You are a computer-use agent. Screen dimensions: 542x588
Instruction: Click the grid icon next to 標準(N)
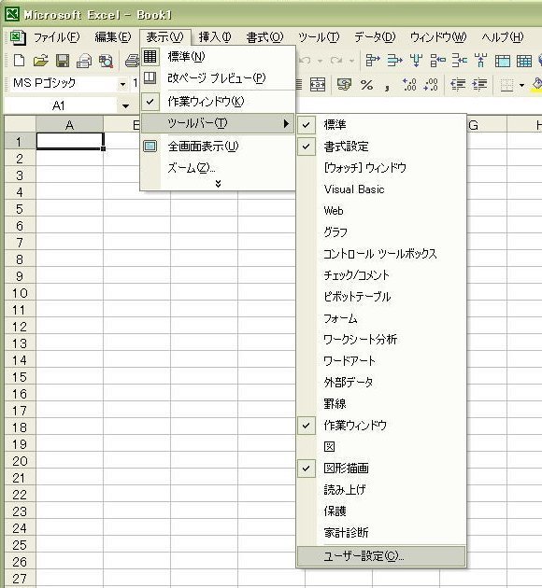click(150, 57)
